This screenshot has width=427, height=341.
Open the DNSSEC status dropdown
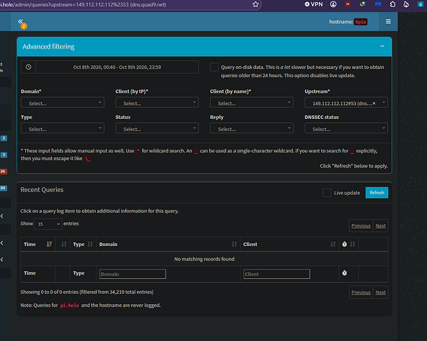click(x=346, y=128)
